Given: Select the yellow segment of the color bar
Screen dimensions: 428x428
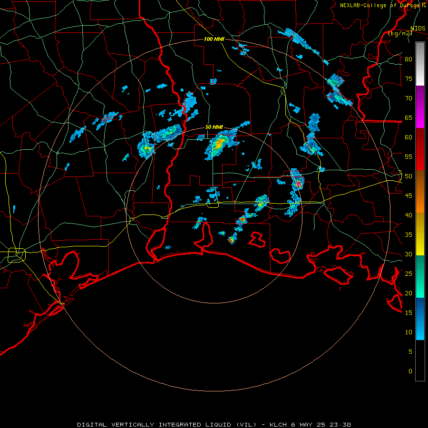Looking at the screenshot, I should (x=420, y=234).
